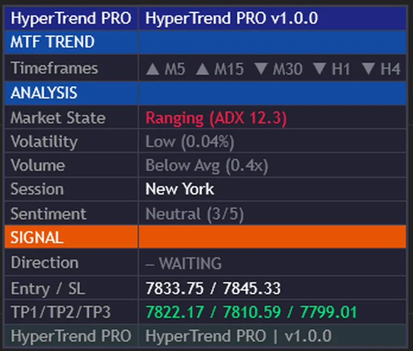The width and height of the screenshot is (413, 351).
Task: Click the HyperTrend PRO v1.0.0 title
Action: pyautogui.click(x=232, y=18)
